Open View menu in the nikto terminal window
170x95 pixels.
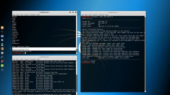(90, 15)
